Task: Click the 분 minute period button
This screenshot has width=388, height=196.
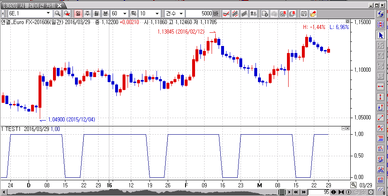Action: coord(105,13)
